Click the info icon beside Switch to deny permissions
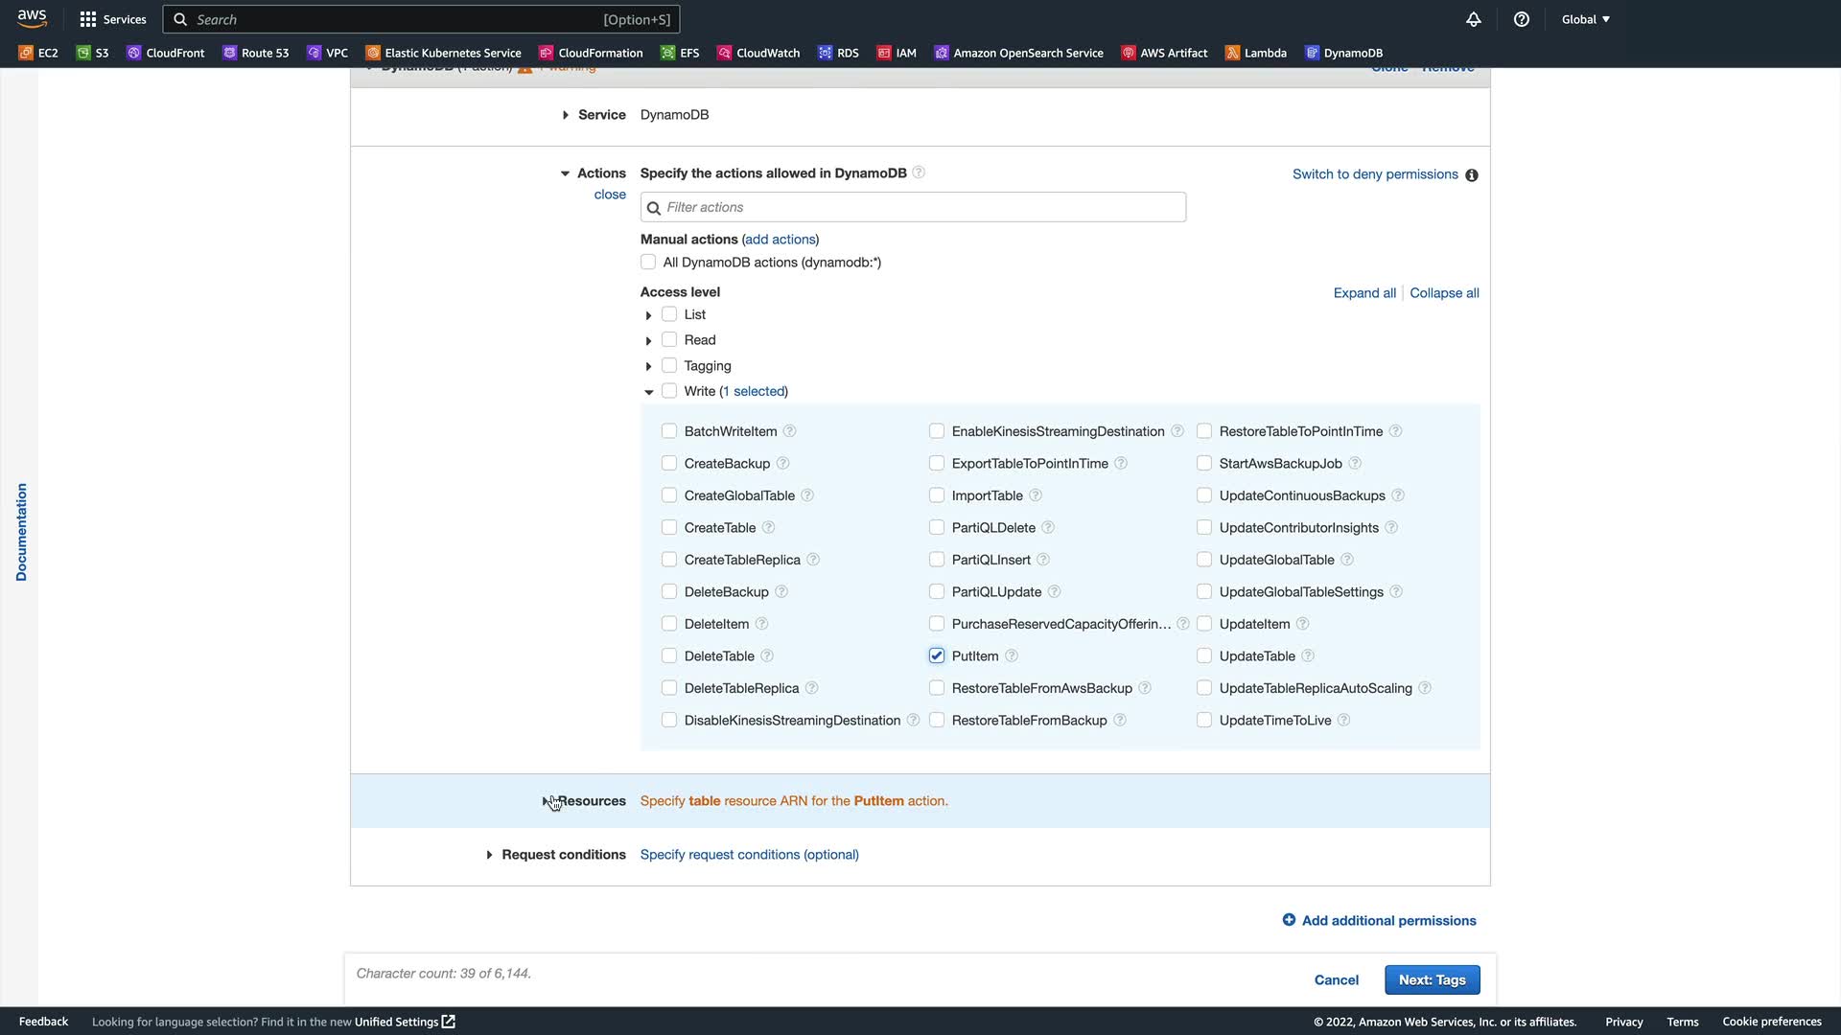This screenshot has height=1035, width=1841. click(1472, 175)
